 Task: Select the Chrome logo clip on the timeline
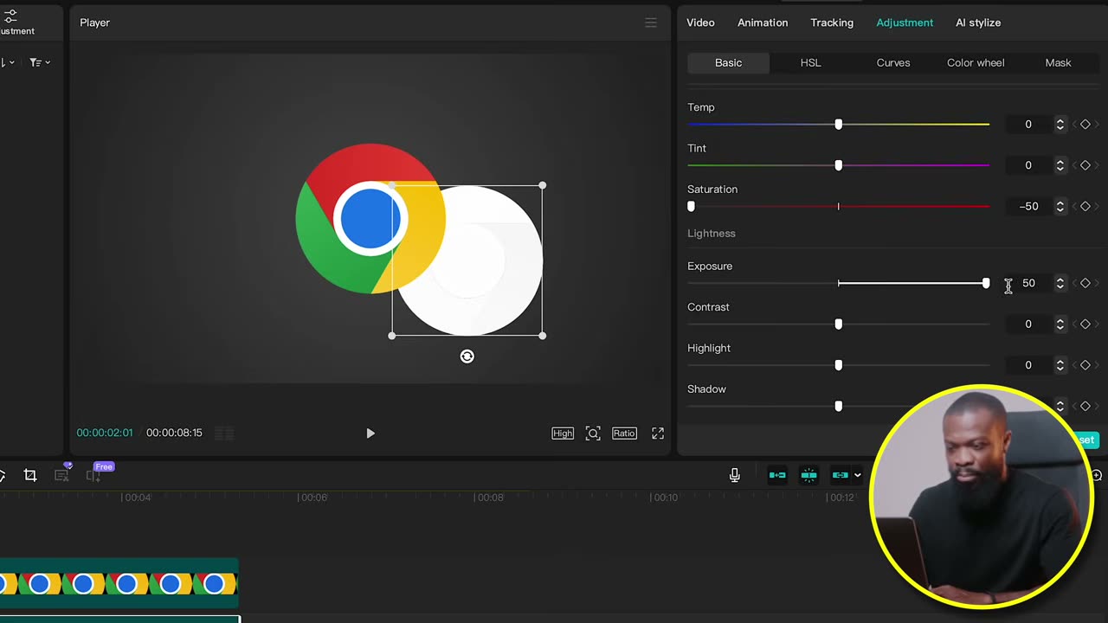119,584
